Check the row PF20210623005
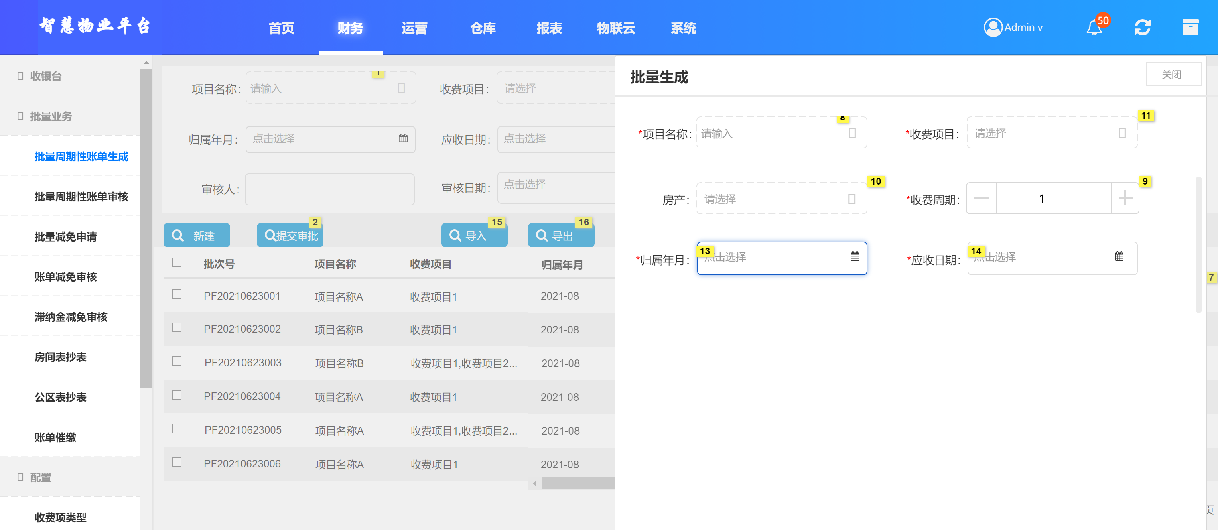Image resolution: width=1218 pixels, height=530 pixels. (x=177, y=428)
